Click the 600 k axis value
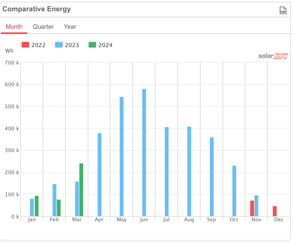 (x=12, y=85)
